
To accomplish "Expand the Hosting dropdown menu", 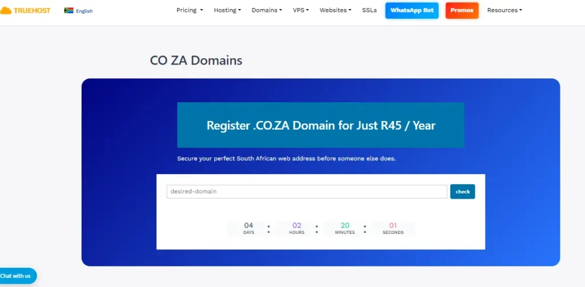I will tap(227, 10).
